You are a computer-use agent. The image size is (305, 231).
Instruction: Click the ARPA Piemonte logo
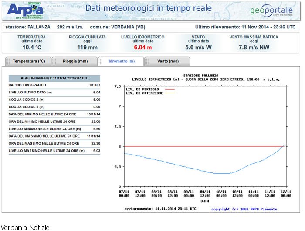[25, 10]
